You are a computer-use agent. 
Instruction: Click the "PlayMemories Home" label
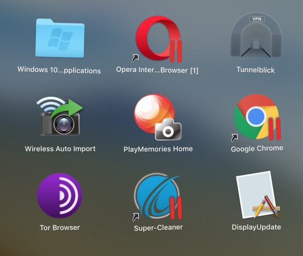(158, 149)
